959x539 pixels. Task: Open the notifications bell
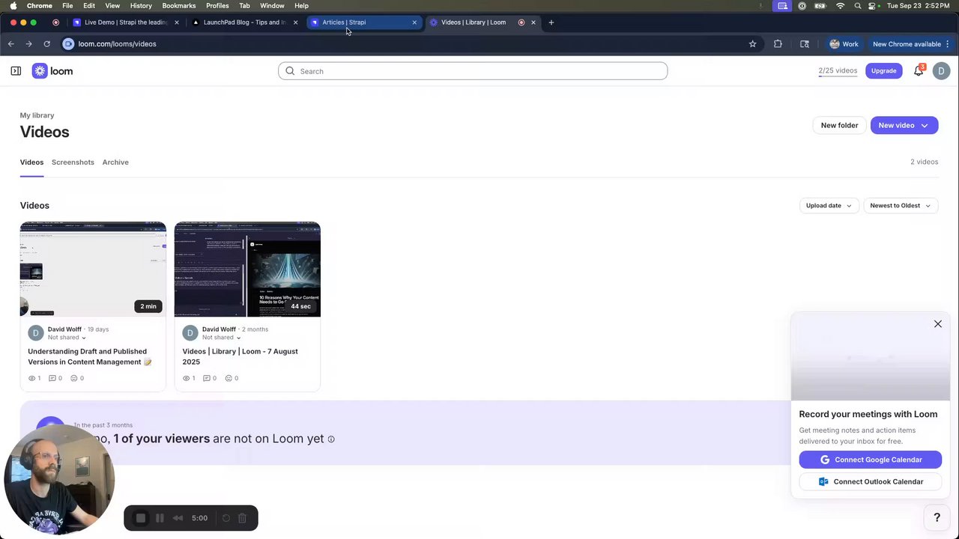919,71
